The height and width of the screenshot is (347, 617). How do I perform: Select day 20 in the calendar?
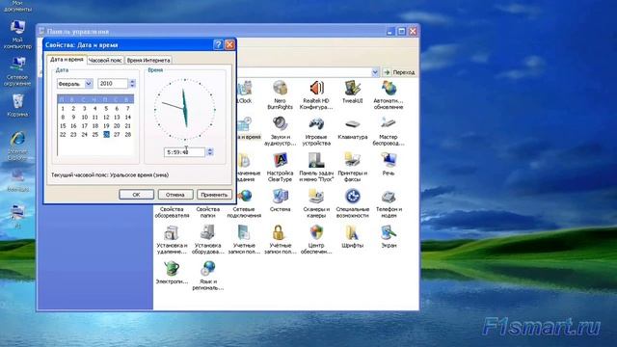117,126
